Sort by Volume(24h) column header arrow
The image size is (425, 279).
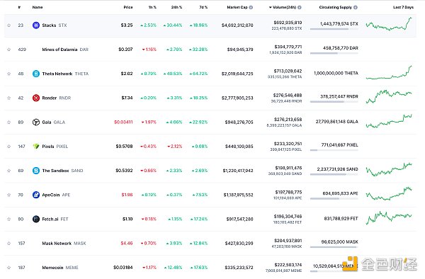click(x=271, y=7)
